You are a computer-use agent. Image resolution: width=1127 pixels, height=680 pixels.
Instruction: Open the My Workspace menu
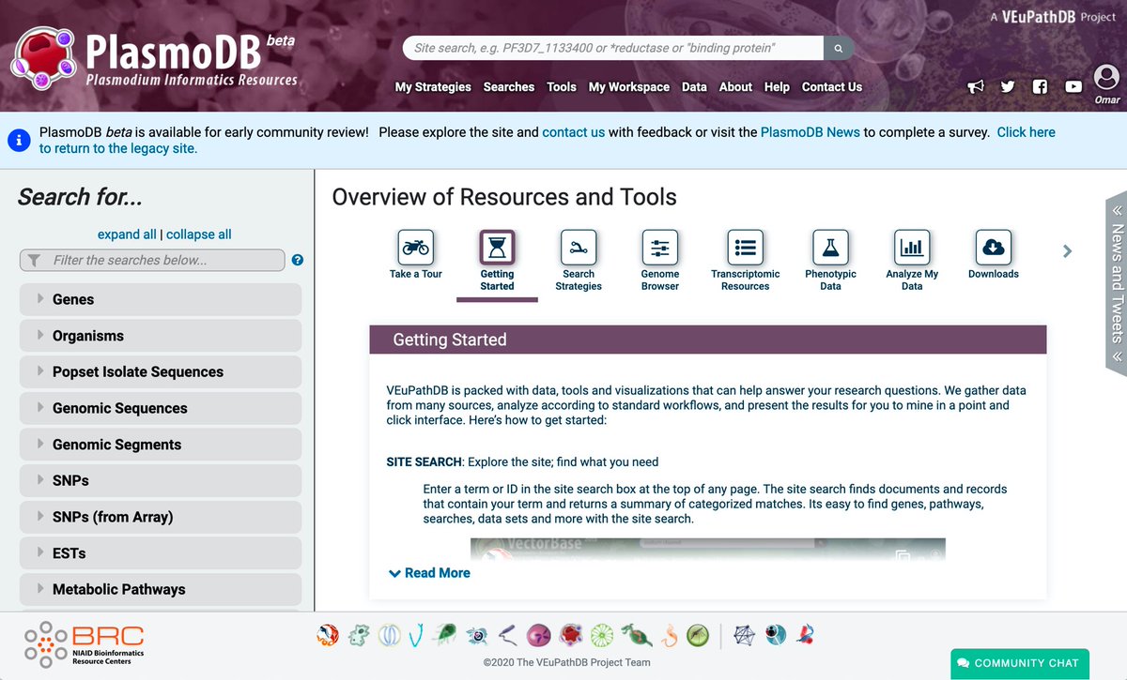(x=629, y=87)
